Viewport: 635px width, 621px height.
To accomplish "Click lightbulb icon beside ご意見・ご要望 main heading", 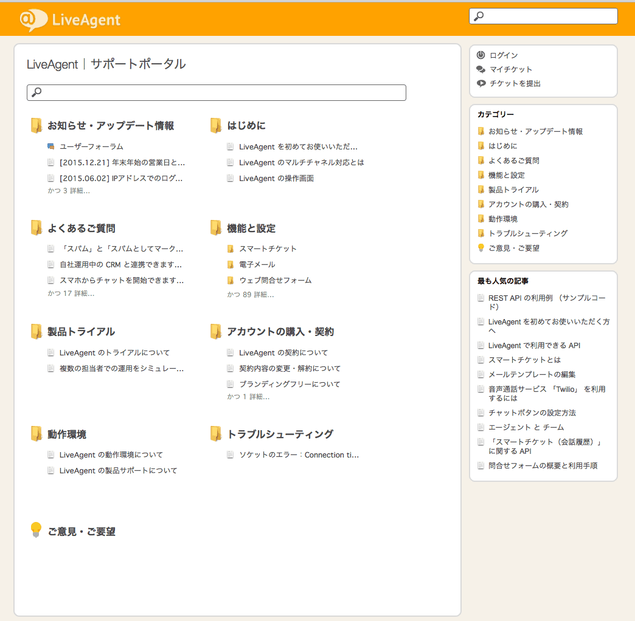I will point(36,530).
